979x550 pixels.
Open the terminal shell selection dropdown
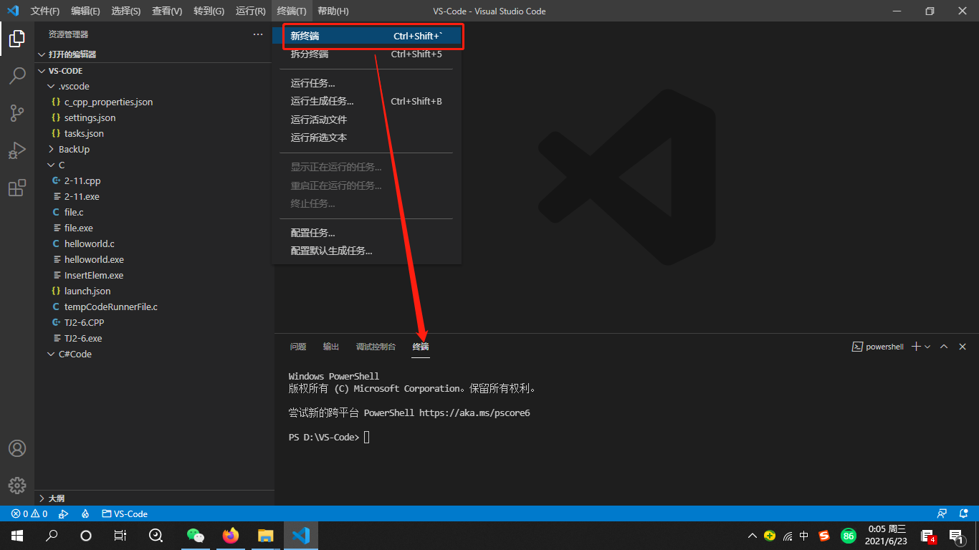(x=926, y=346)
